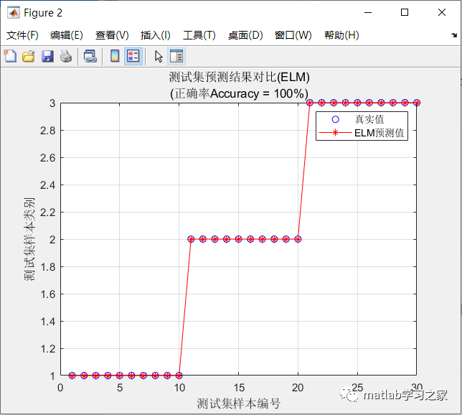Click the data point at sample 15, class 2
Screen dimensions: 462x415
(238, 239)
